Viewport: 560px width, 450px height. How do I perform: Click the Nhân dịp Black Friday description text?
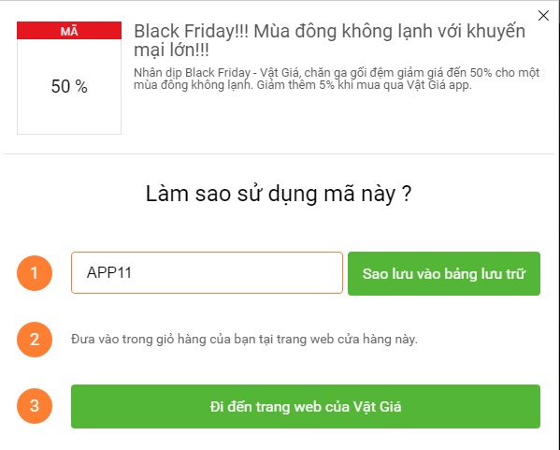pyautogui.click(x=337, y=79)
